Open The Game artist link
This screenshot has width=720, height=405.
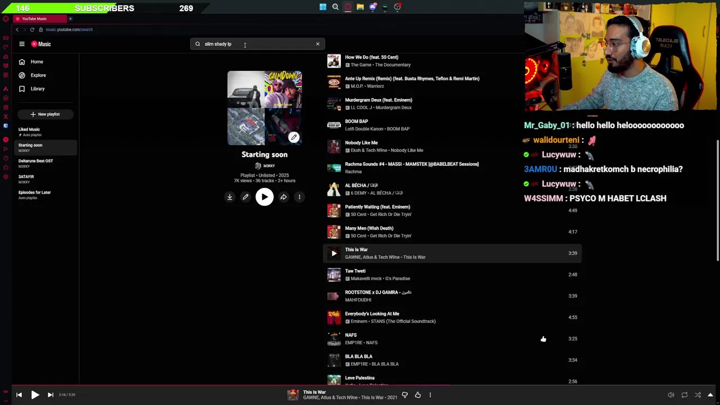pyautogui.click(x=362, y=65)
